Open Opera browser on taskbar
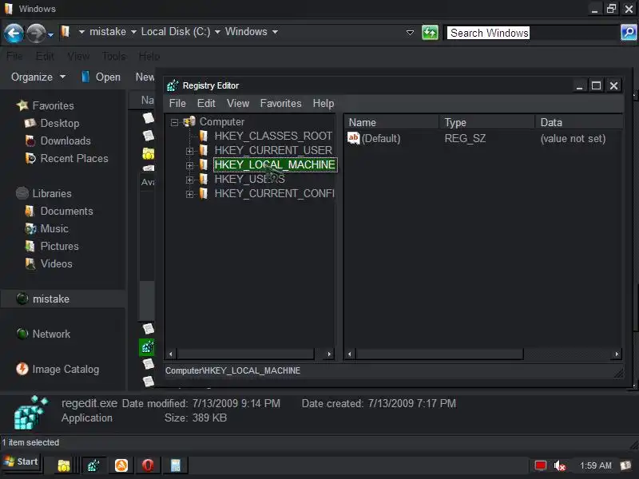The image size is (639, 479). tap(148, 465)
